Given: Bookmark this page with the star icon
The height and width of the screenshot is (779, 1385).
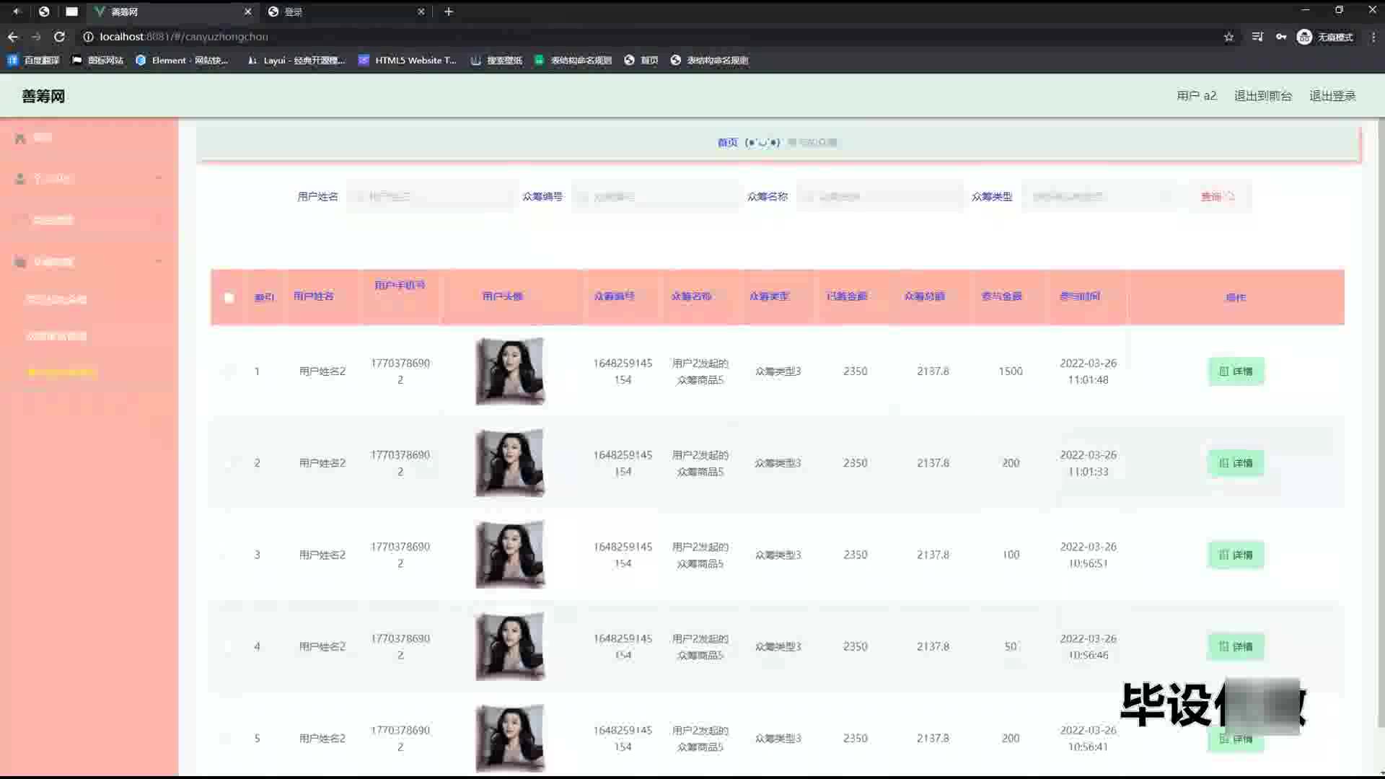Looking at the screenshot, I should tap(1228, 37).
